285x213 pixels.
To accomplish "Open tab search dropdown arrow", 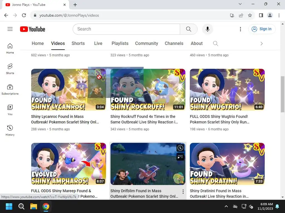I will [240, 4].
